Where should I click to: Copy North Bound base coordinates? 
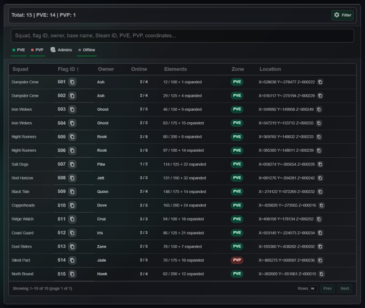(x=322, y=274)
